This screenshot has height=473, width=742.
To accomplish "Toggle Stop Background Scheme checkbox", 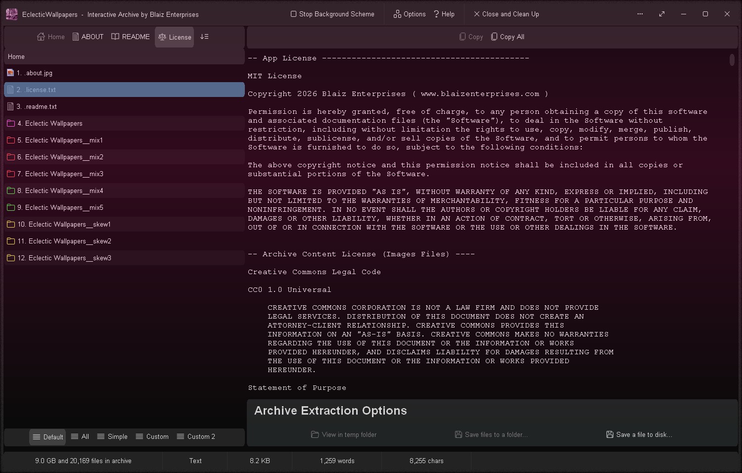I will 332,14.
